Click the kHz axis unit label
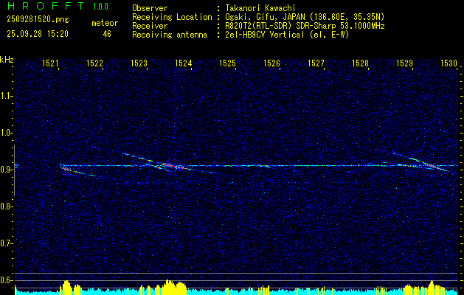The width and height of the screenshot is (464, 295). (x=7, y=60)
